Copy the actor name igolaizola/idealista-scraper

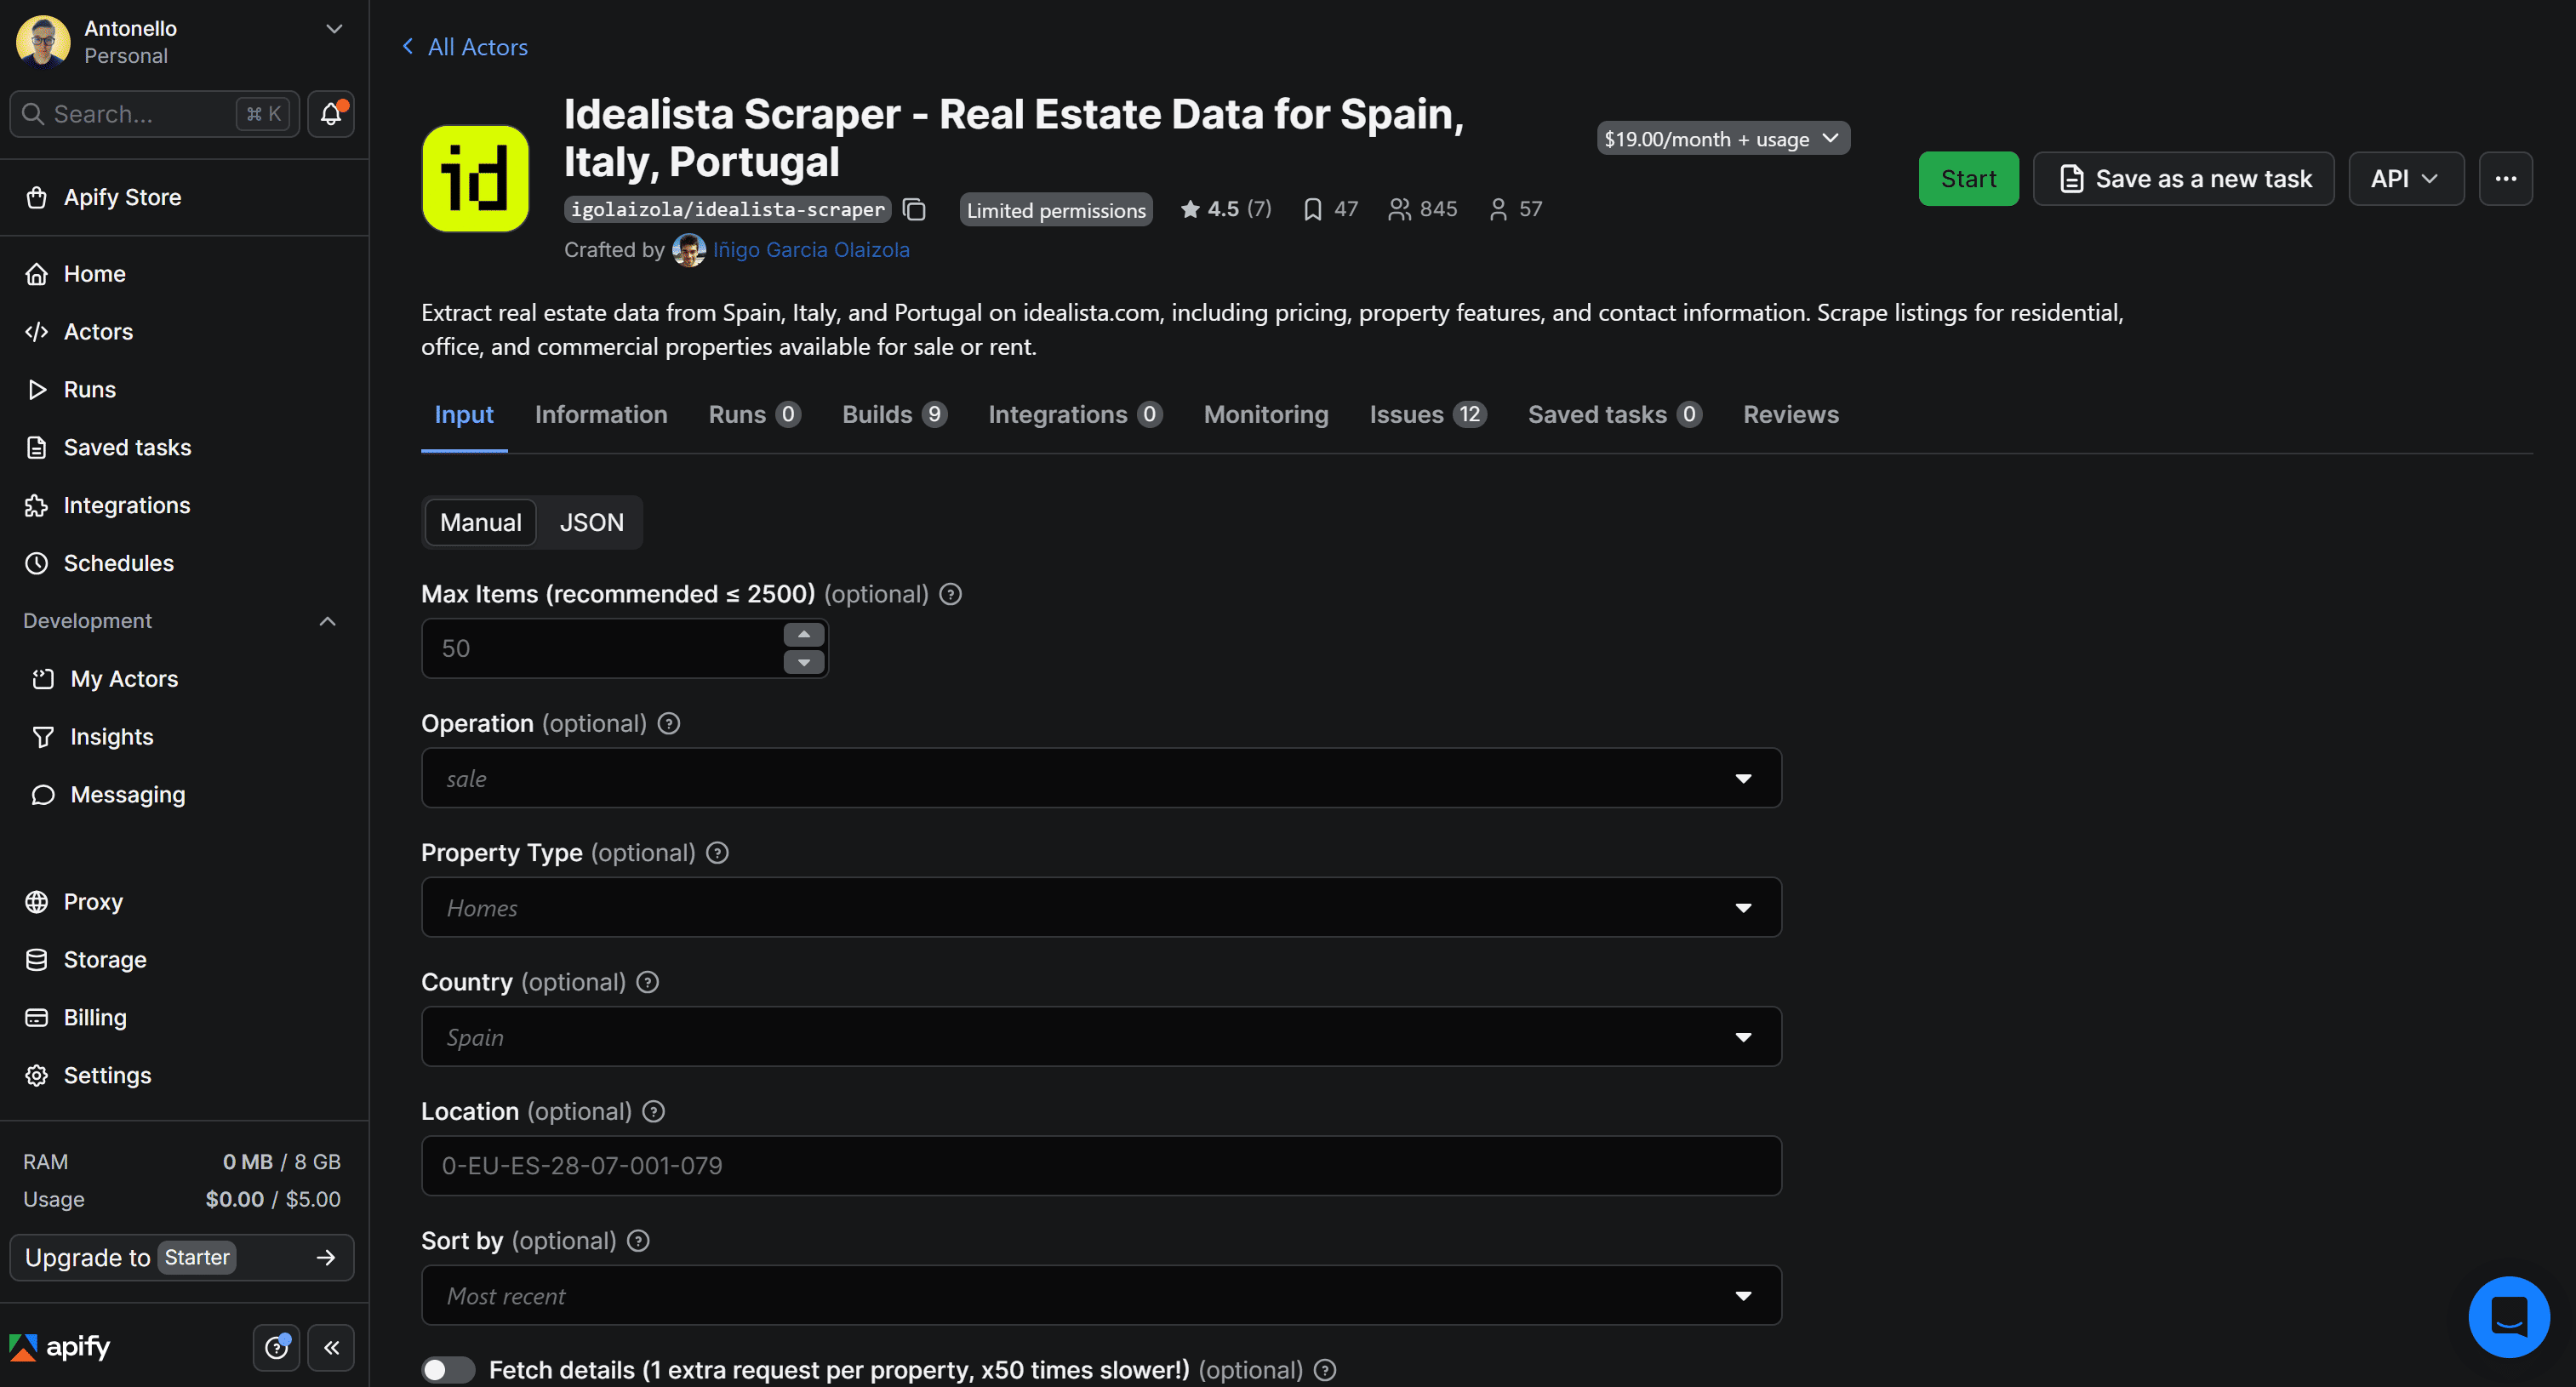point(914,210)
